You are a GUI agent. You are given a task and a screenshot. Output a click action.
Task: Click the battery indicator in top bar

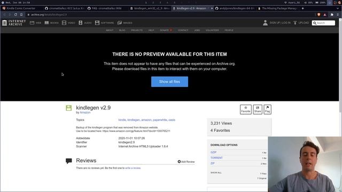point(321,3)
